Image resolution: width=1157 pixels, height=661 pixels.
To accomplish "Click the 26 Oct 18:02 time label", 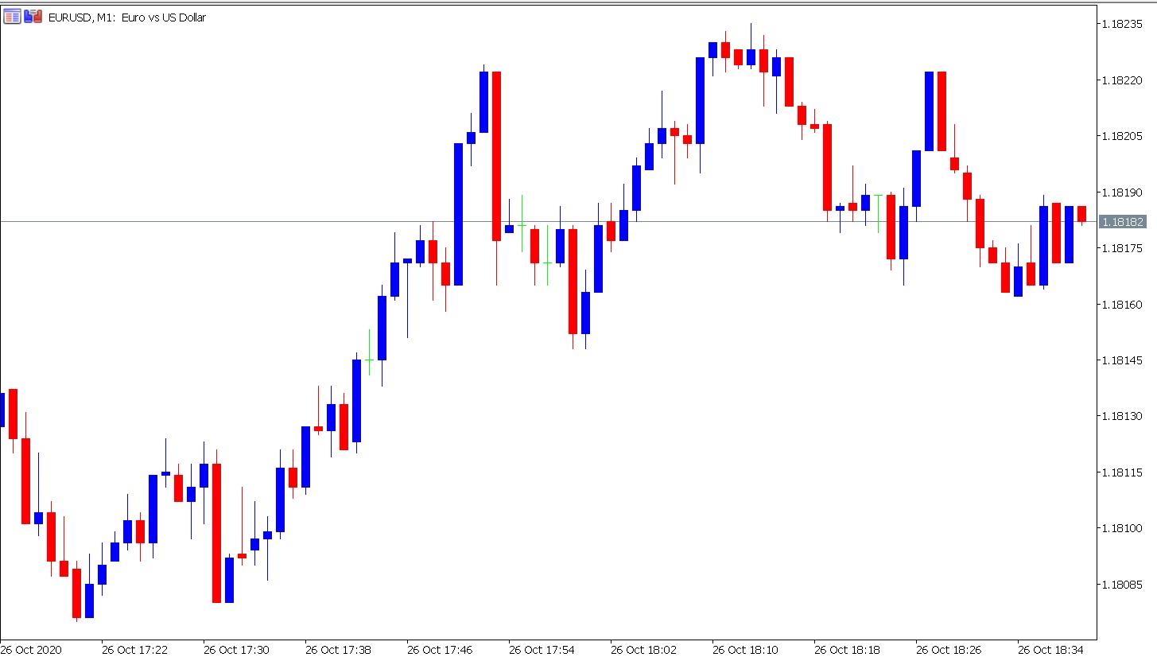I will 643,650.
